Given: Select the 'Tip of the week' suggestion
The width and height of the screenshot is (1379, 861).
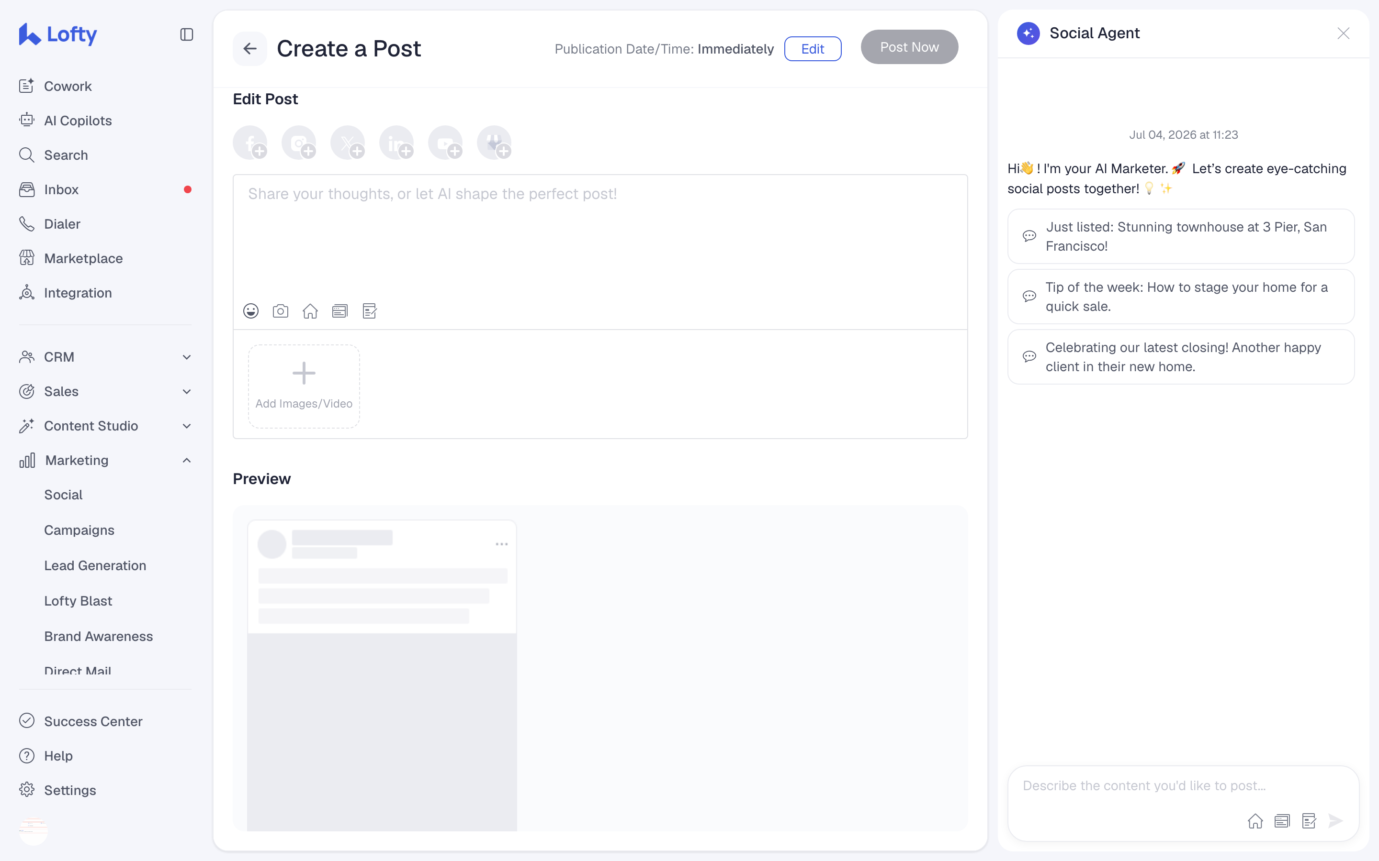Looking at the screenshot, I should (x=1181, y=297).
